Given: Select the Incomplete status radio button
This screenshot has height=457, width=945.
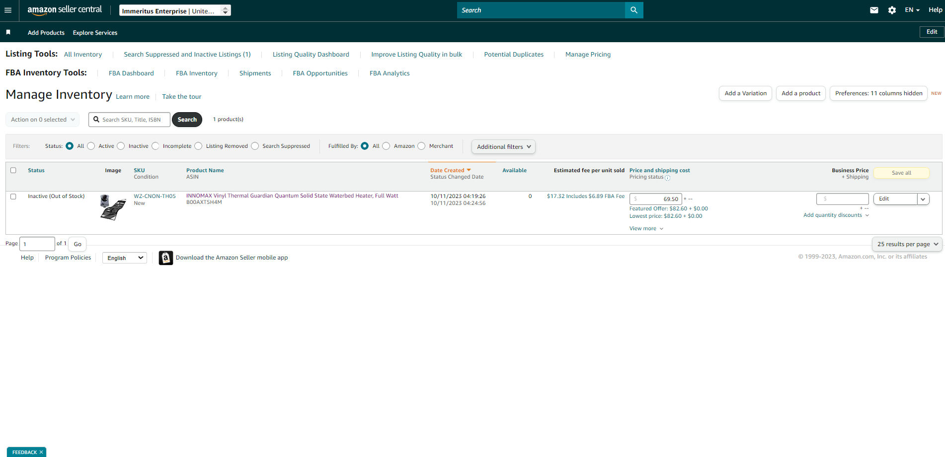Looking at the screenshot, I should [x=156, y=146].
